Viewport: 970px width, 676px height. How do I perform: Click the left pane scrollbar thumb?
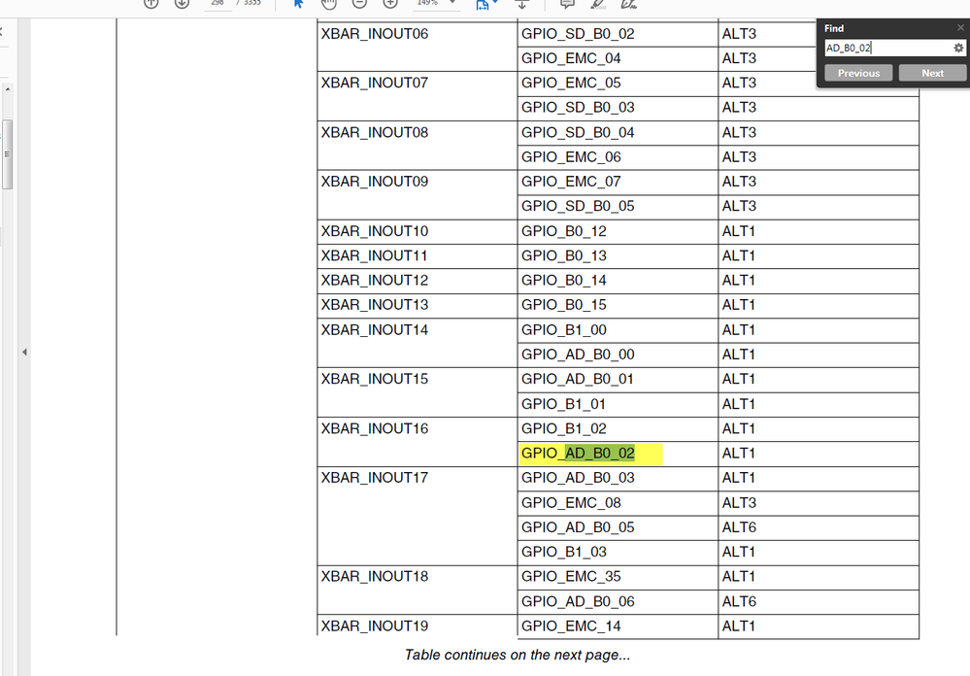pyautogui.click(x=8, y=154)
